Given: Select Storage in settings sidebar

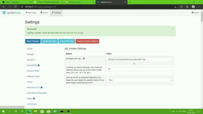Looking at the screenshot, I should [x=30, y=54].
